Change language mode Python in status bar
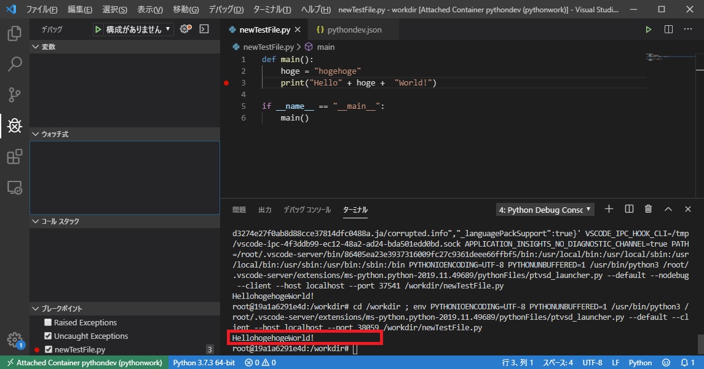 [x=640, y=362]
